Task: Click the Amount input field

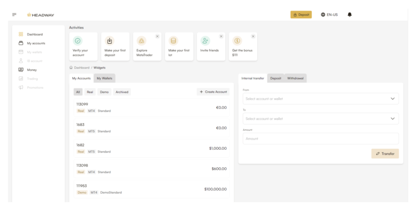Action: click(x=320, y=138)
